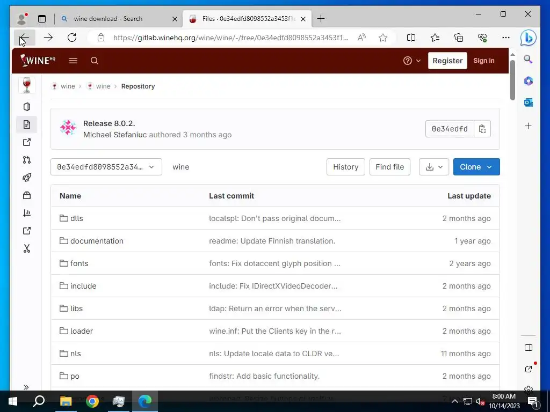Open the libs folder

(71, 308)
